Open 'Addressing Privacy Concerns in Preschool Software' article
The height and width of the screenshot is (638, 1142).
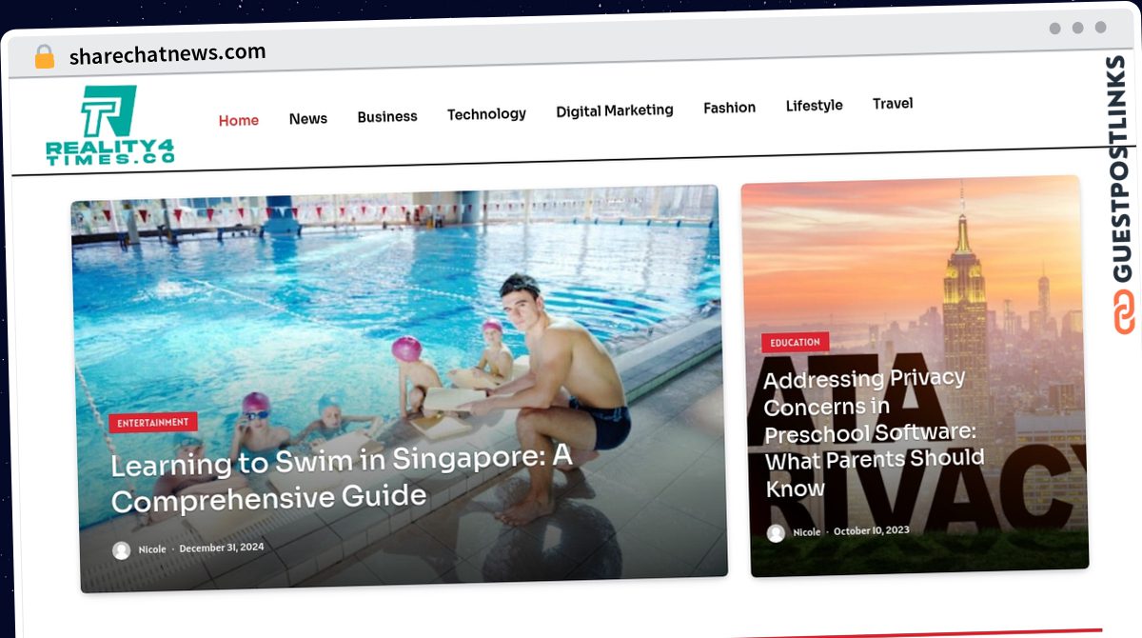(x=874, y=433)
